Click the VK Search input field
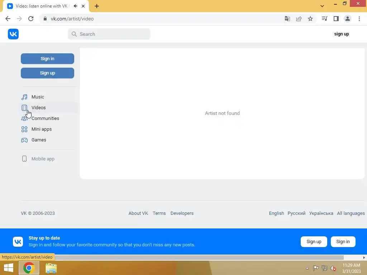Viewport: 367px width, 275px height. point(109,34)
